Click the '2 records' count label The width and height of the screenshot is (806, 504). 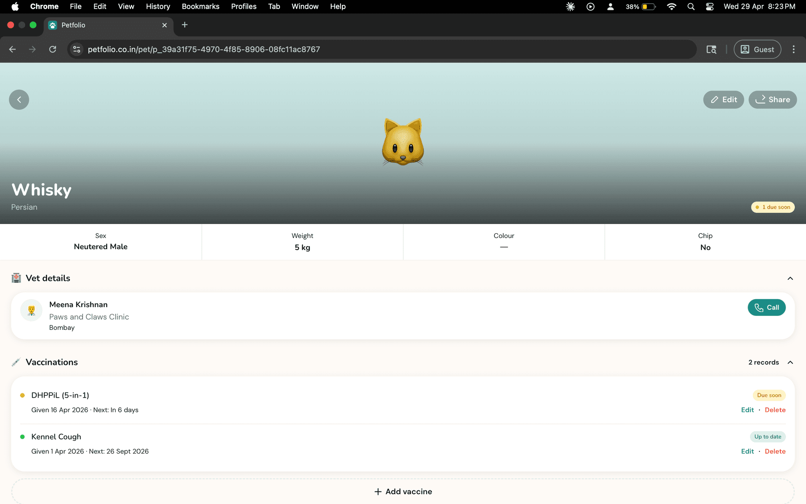764,363
